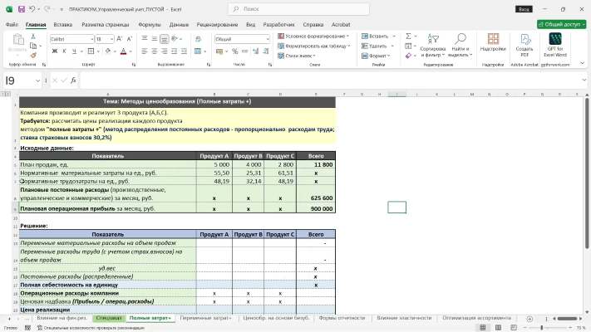The image size is (591, 332).
Task: Open the font size dropdown
Action: (111, 39)
